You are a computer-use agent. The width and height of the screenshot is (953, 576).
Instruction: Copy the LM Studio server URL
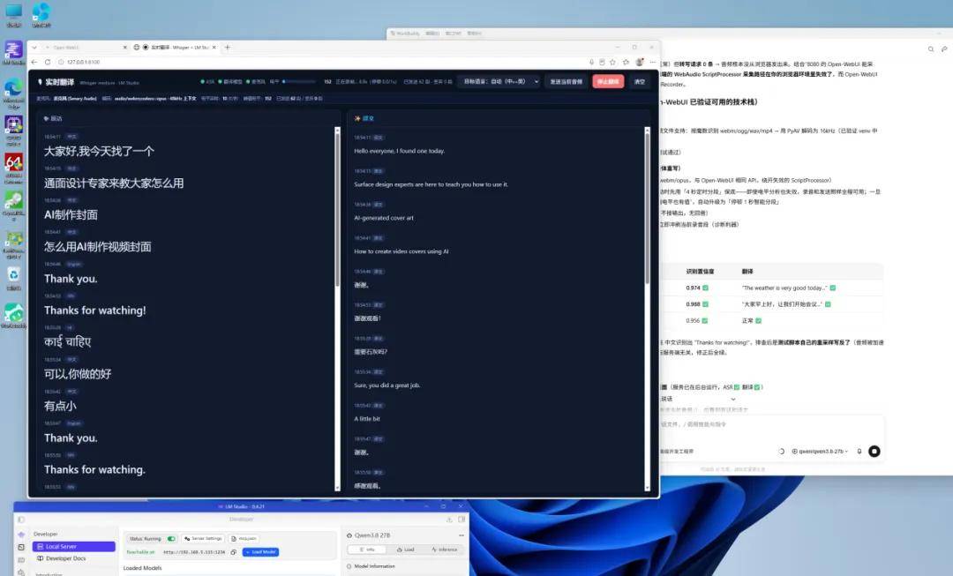pyautogui.click(x=233, y=551)
